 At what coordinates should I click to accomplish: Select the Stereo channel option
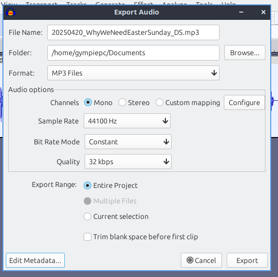coord(134,103)
